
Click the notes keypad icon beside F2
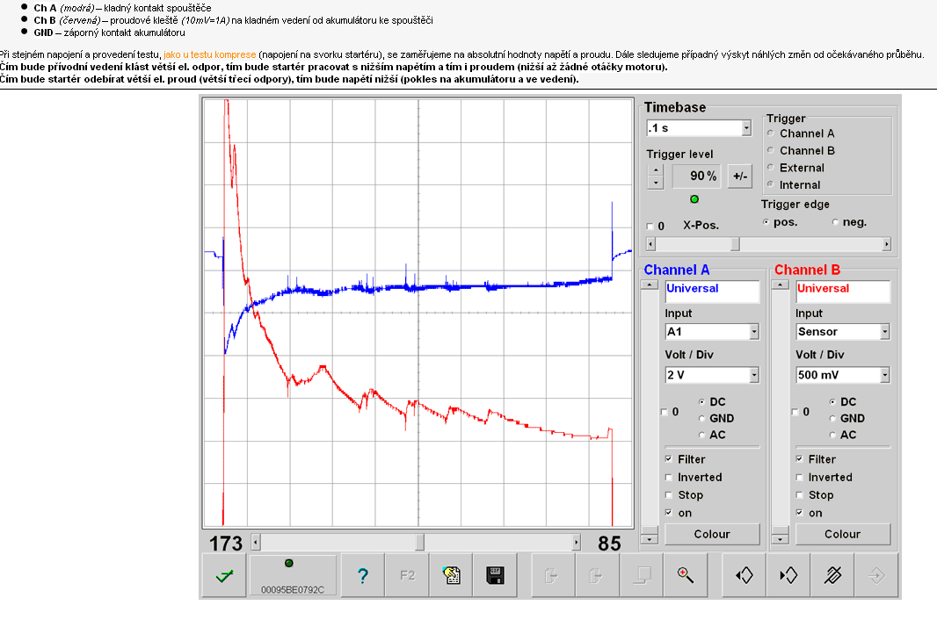(451, 575)
